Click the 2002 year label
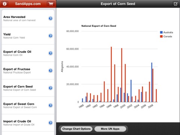The height and width of the screenshot is (135, 180). pyautogui.click(x=130, y=106)
